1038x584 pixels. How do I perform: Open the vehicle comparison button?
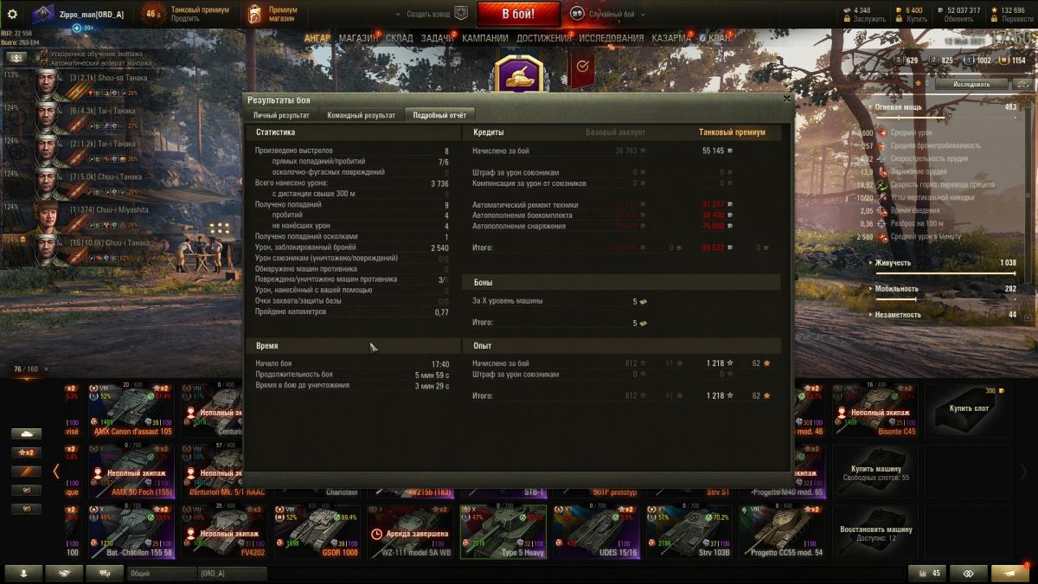point(968,574)
